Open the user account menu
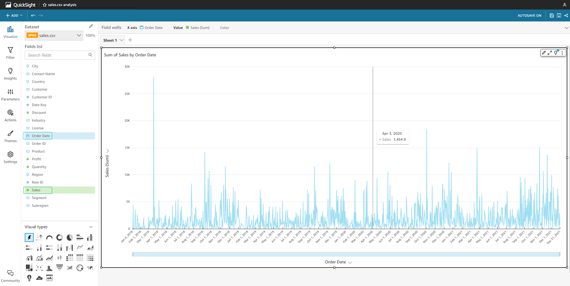Image resolution: width=570 pixels, height=286 pixels. [564, 5]
